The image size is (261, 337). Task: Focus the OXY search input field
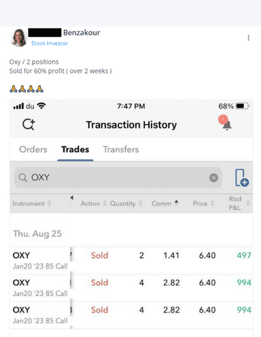[118, 178]
